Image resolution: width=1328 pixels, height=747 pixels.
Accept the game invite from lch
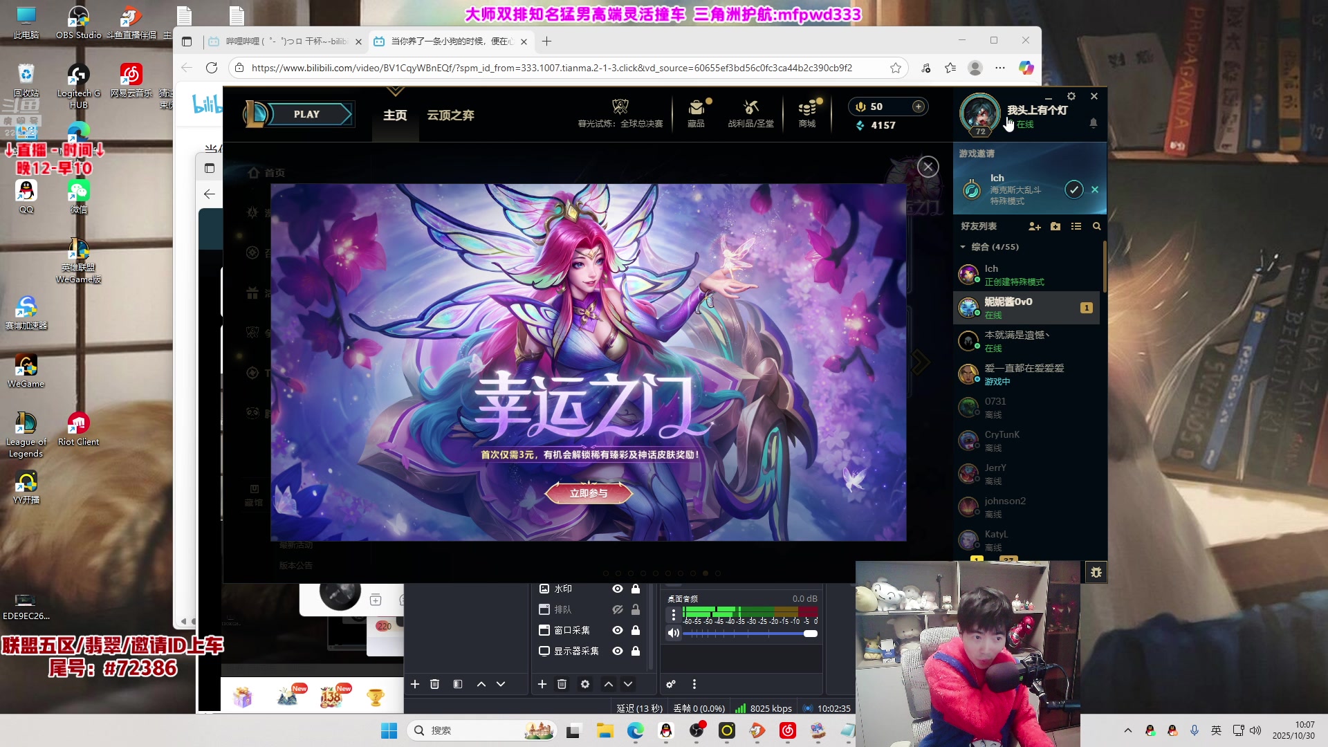click(x=1073, y=190)
